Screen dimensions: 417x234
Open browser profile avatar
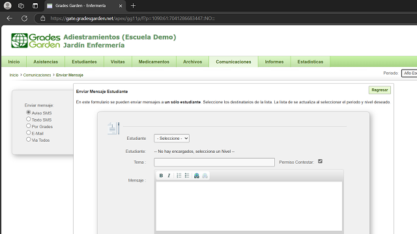tap(8, 6)
